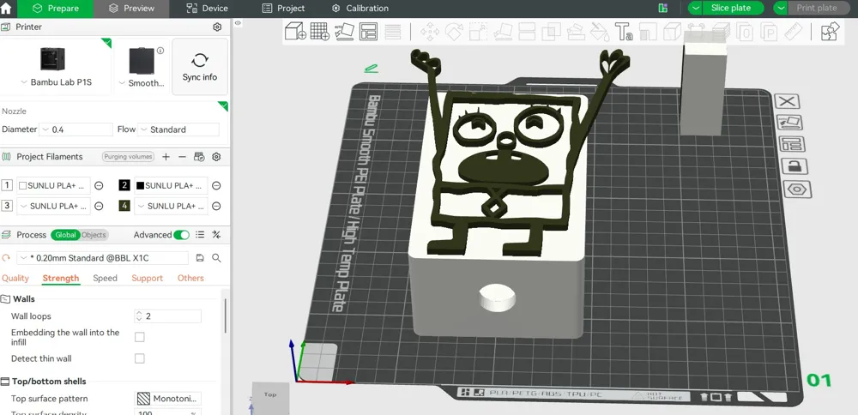Open Flow Standard dropdown
Viewport: 858px width, 415px height.
178,129
